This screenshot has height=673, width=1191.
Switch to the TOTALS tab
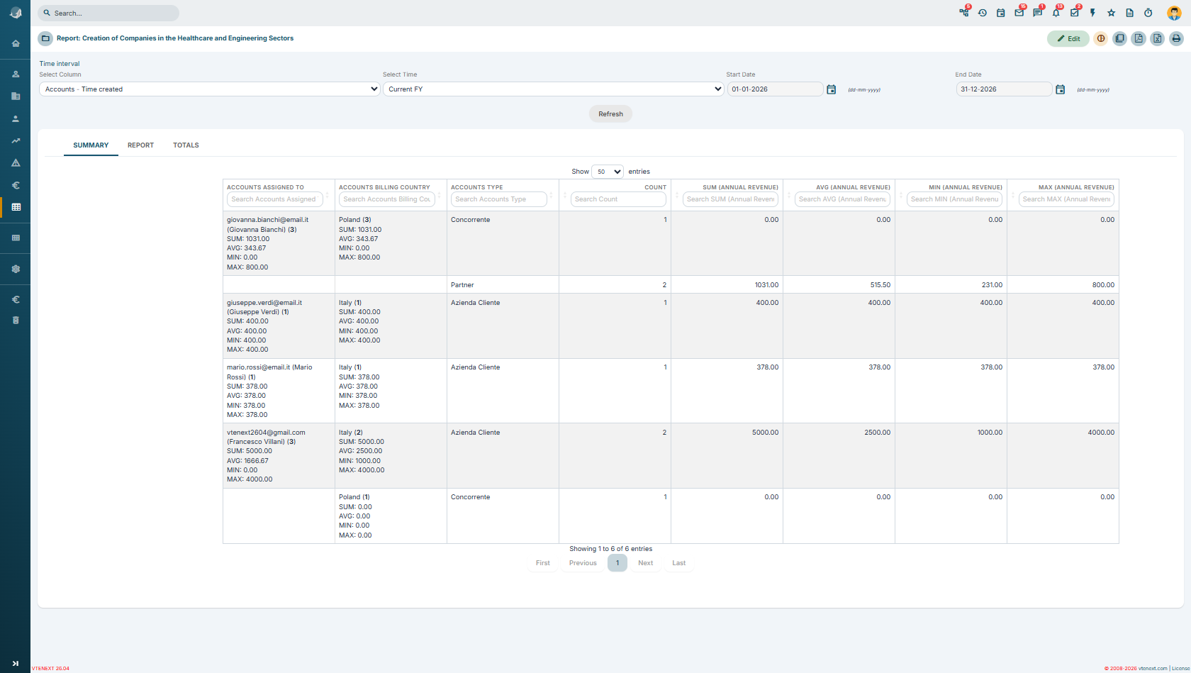pyautogui.click(x=186, y=145)
